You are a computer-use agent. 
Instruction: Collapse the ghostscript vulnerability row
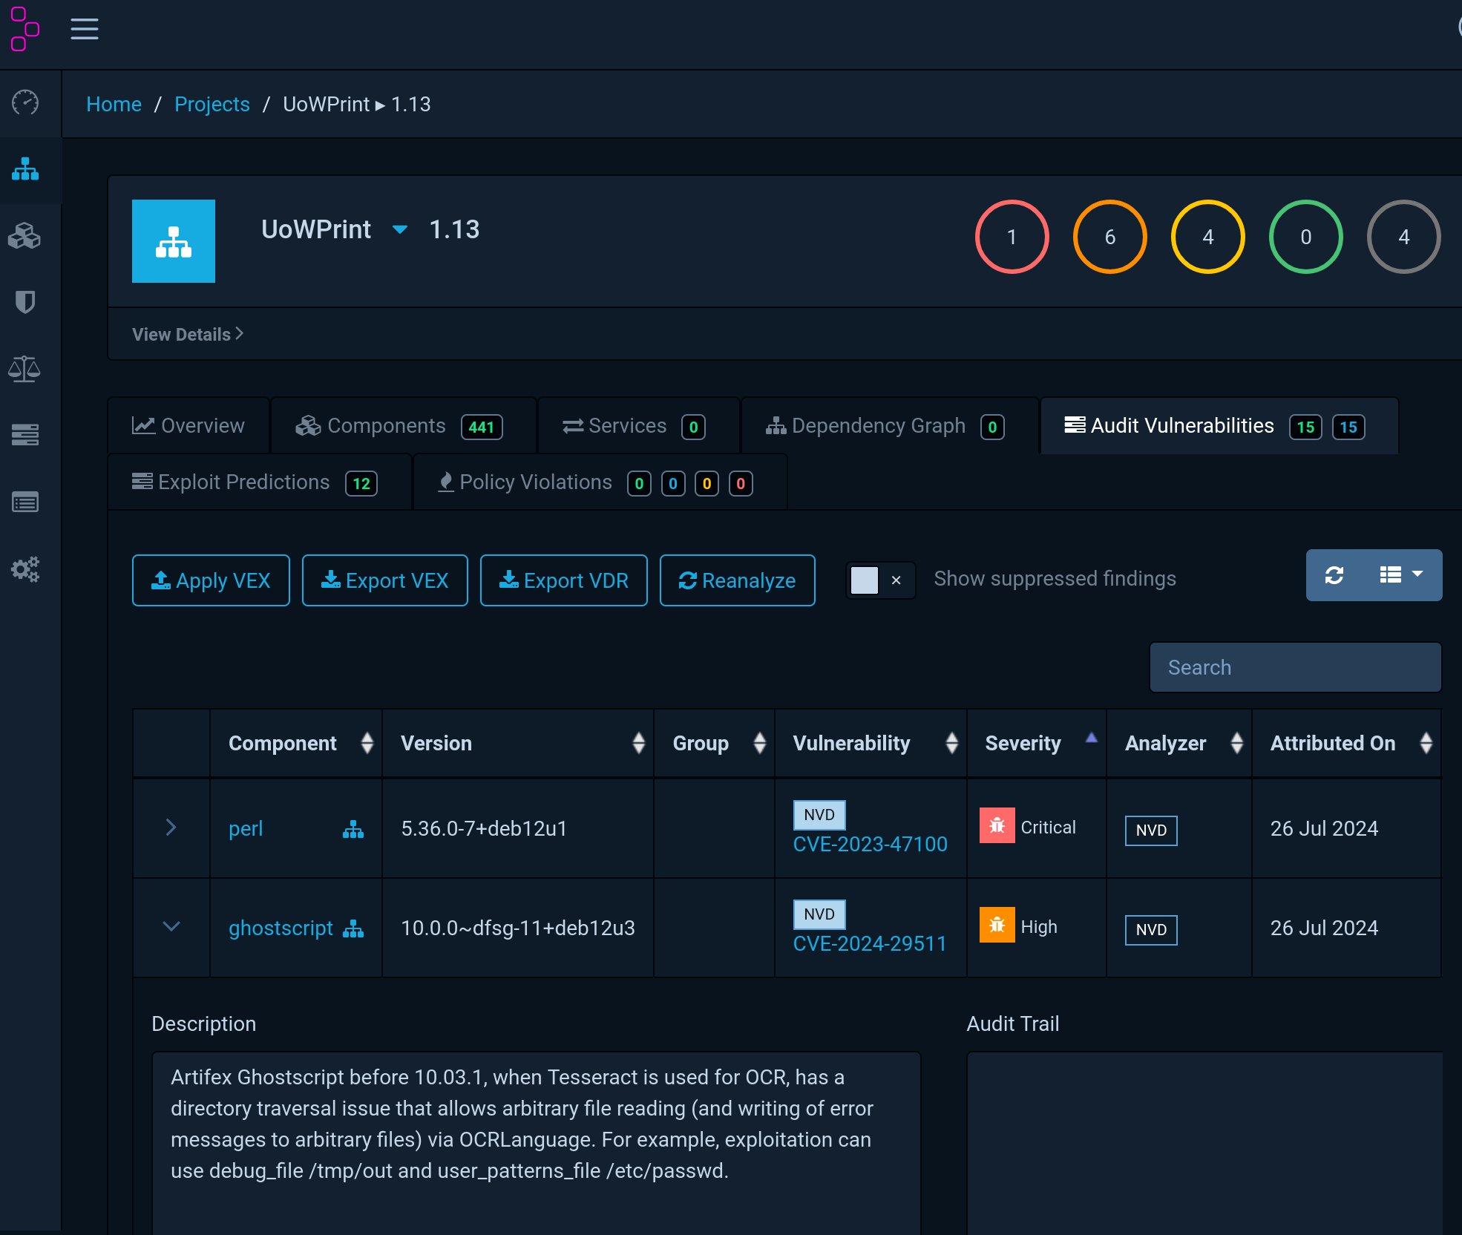[171, 927]
